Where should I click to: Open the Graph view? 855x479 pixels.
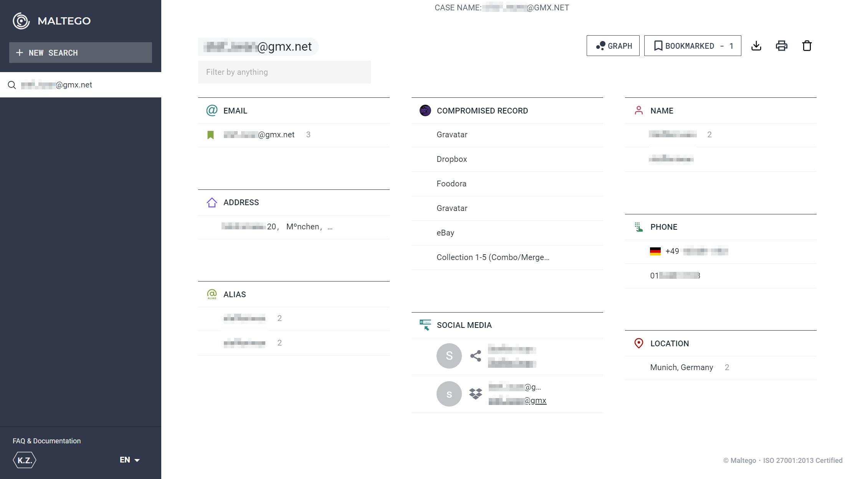(613, 46)
